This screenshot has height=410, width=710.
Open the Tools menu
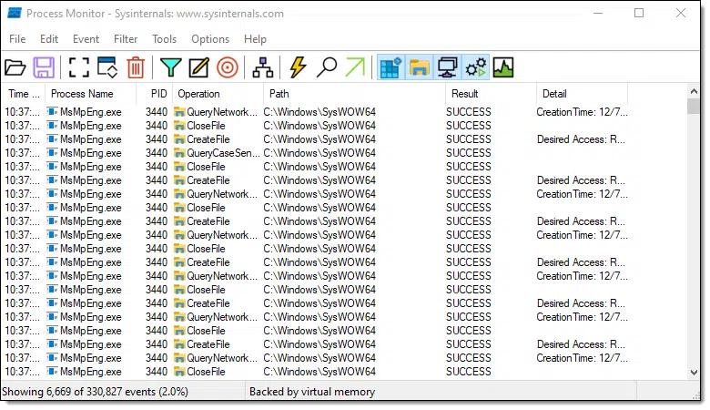coord(164,39)
